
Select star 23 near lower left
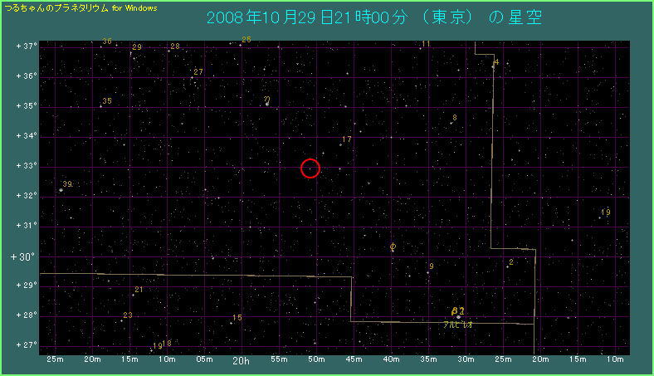[x=121, y=320]
